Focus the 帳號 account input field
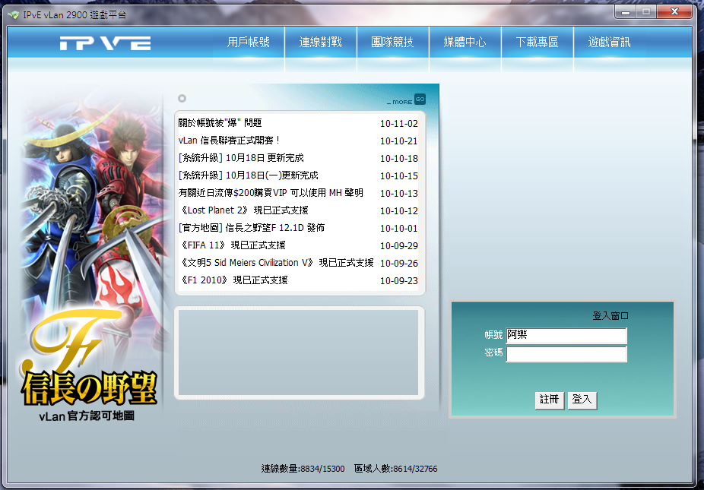 (566, 336)
